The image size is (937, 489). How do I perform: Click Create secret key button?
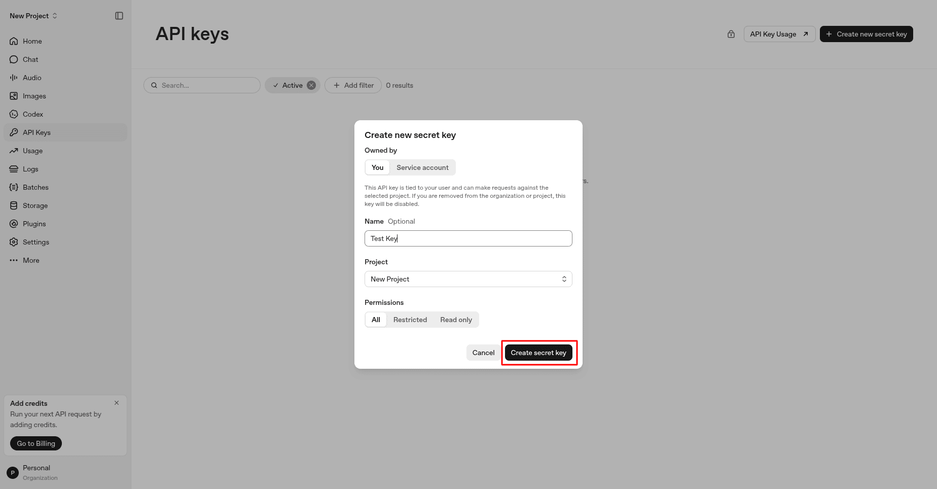[538, 353]
